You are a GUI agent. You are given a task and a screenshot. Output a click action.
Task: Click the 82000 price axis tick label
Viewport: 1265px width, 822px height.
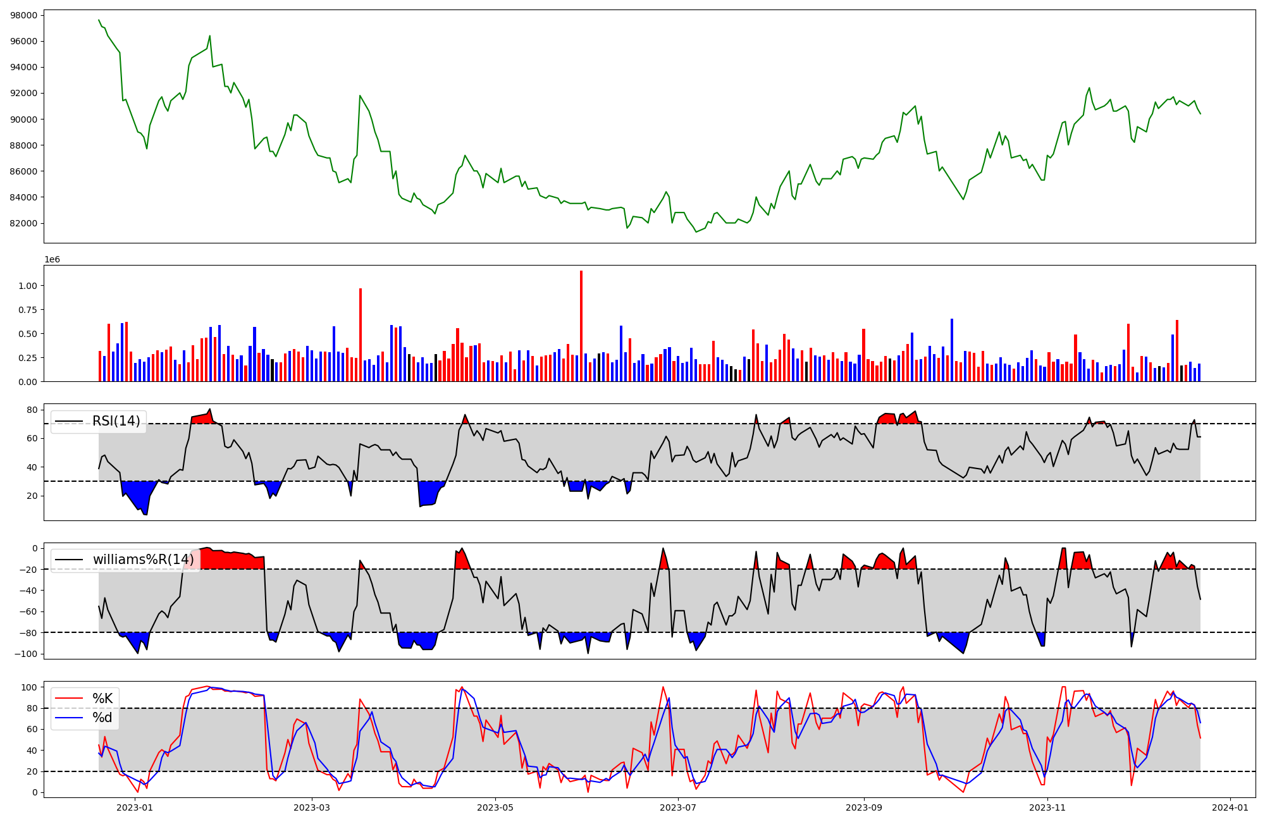(24, 223)
